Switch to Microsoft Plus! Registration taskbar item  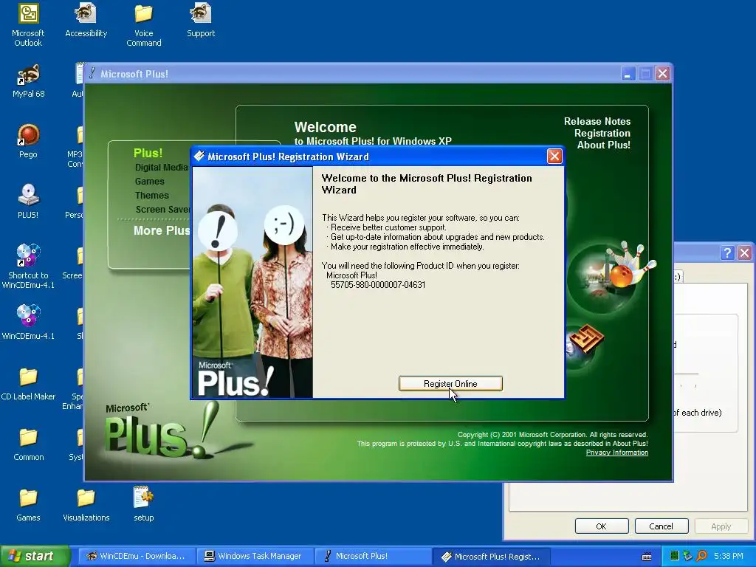tap(491, 557)
